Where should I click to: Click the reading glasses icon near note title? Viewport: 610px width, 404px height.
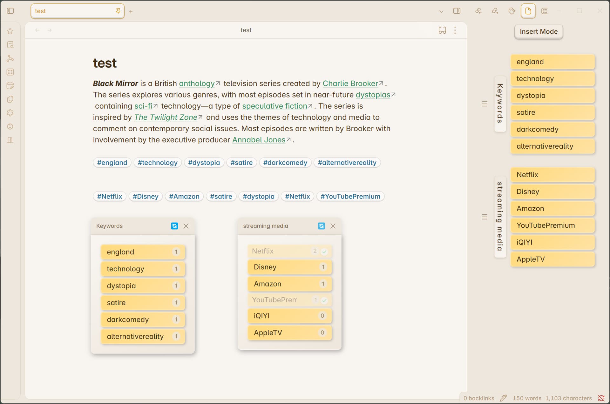[x=442, y=30]
